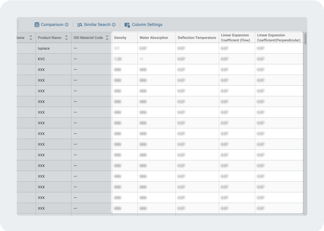The image size is (324, 231).
Task: Select the KVC product row
Action: tap(41, 59)
